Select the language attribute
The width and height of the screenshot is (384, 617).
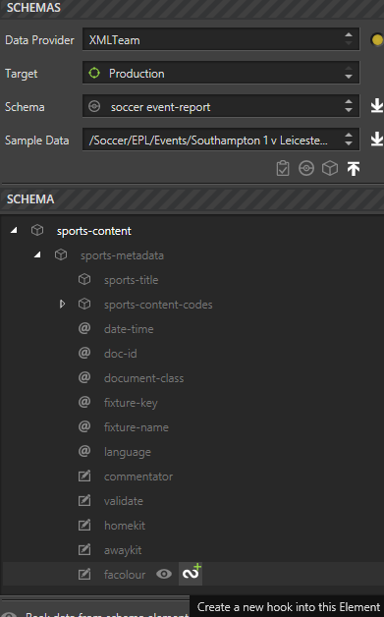tap(128, 452)
